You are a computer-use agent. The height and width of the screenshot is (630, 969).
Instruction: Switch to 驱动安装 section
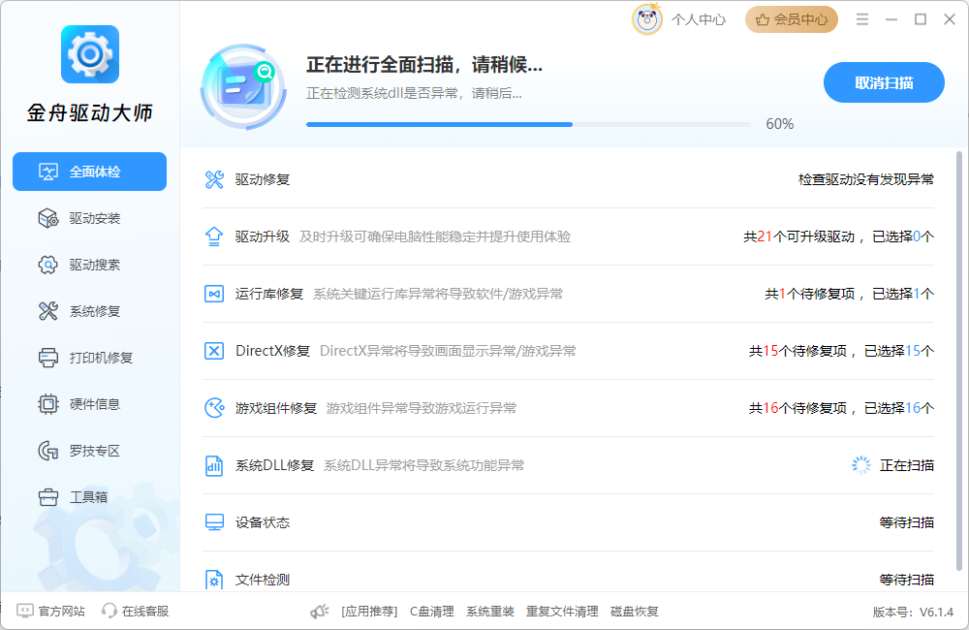click(x=89, y=218)
